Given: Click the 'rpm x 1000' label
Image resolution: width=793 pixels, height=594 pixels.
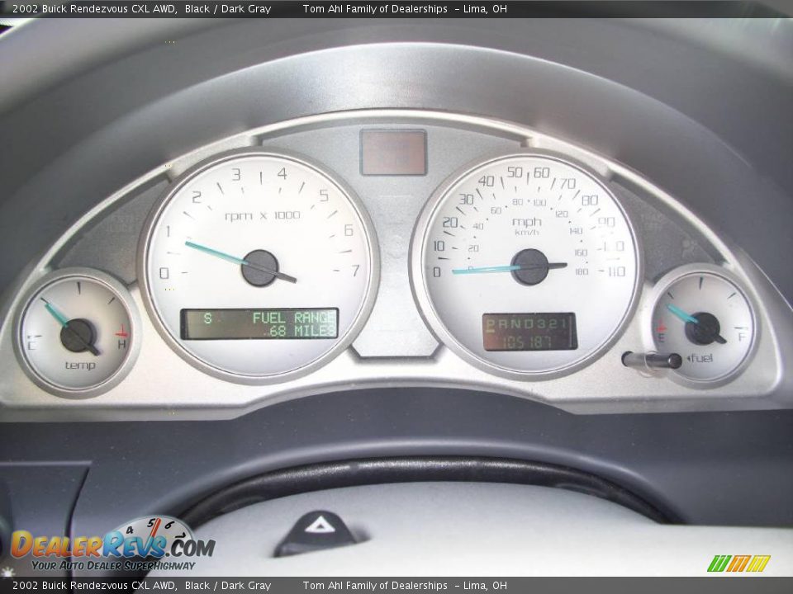Looking at the screenshot, I should (x=263, y=215).
